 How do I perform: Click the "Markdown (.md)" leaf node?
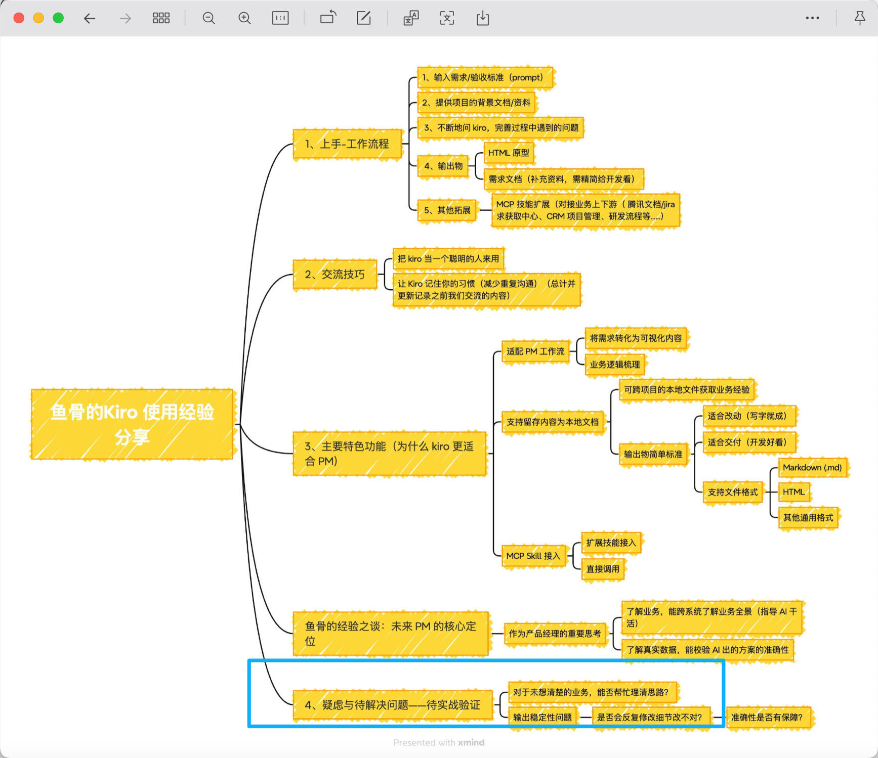(x=812, y=468)
